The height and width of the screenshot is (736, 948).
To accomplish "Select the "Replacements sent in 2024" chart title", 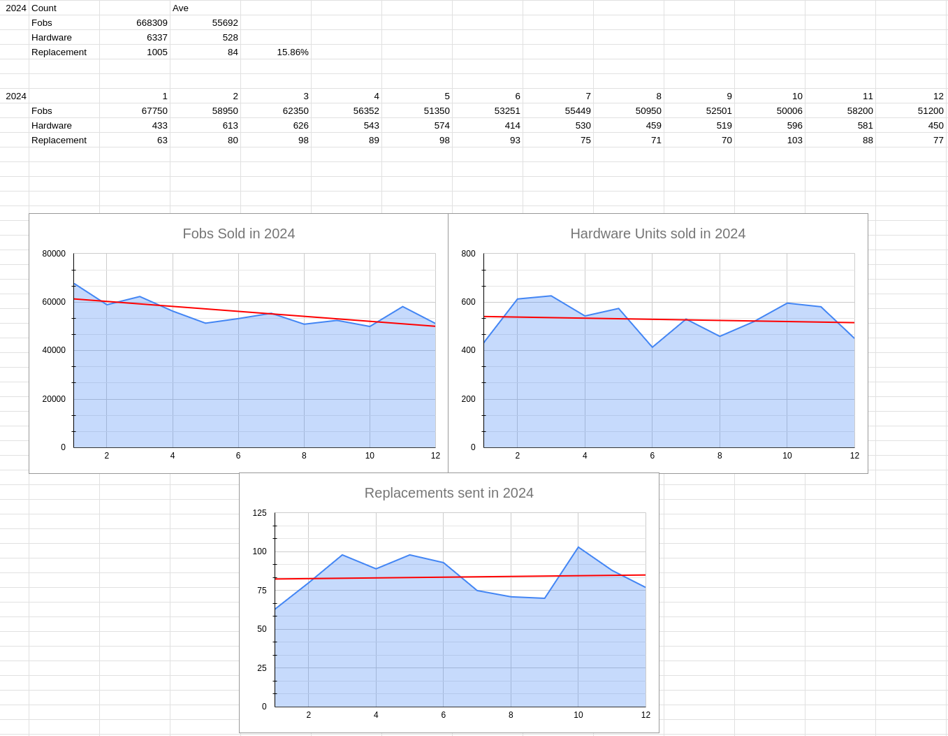I will [x=449, y=493].
